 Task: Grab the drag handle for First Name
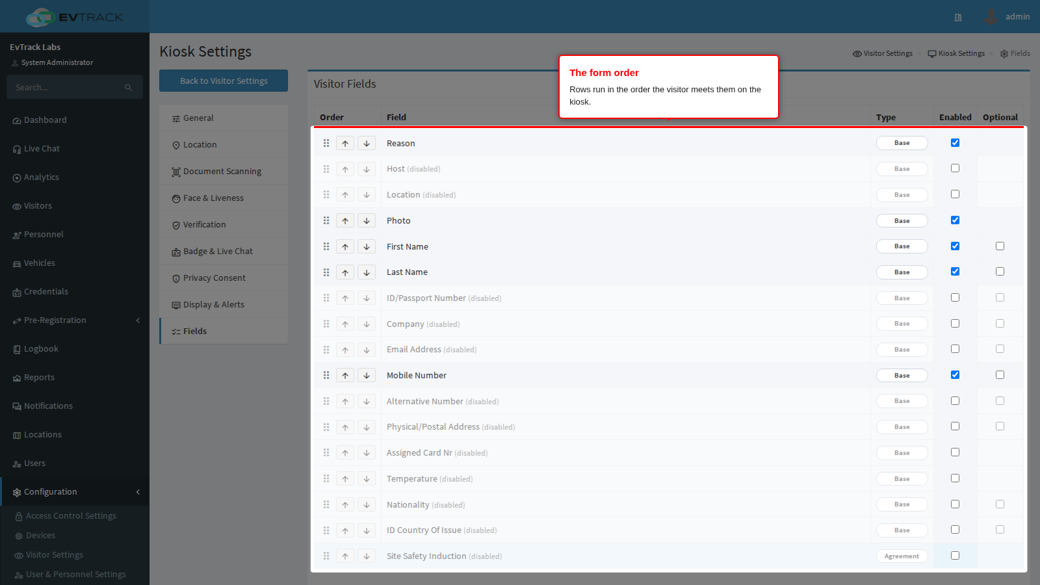click(x=326, y=246)
